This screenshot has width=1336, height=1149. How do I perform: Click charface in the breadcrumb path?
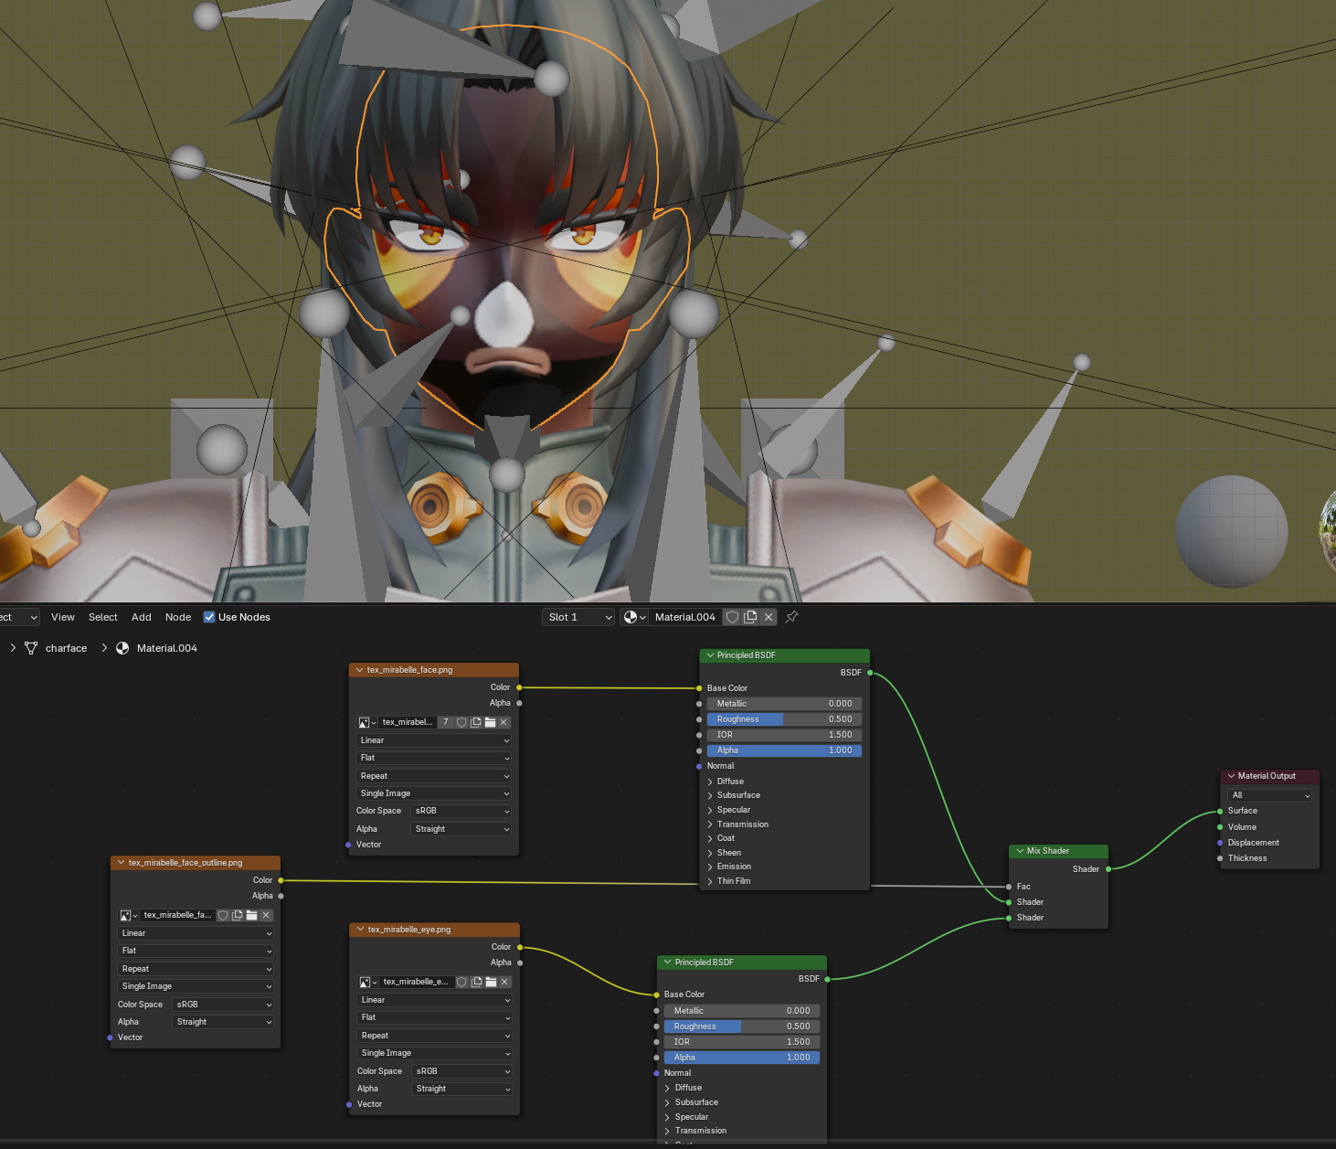click(67, 648)
